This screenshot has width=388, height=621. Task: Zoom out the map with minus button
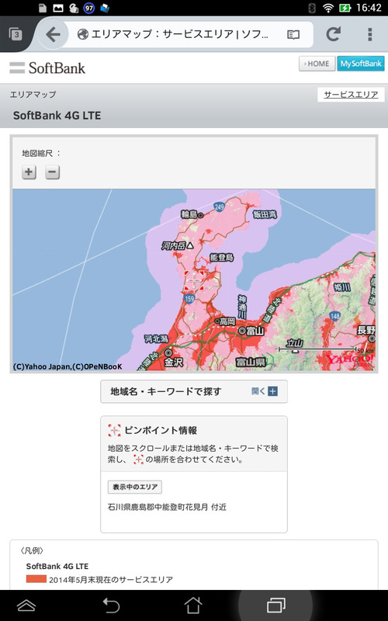point(52,172)
